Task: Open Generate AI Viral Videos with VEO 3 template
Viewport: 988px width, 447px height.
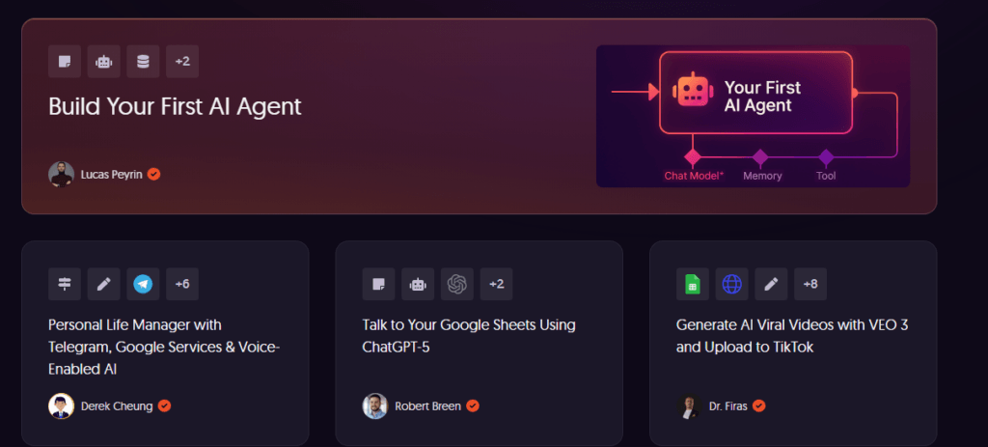Action: [792, 336]
